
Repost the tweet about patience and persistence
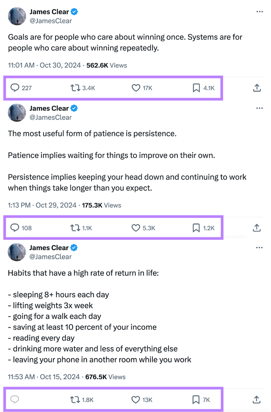[x=74, y=228]
